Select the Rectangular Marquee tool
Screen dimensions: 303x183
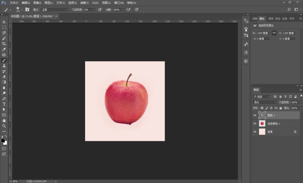point(4,27)
